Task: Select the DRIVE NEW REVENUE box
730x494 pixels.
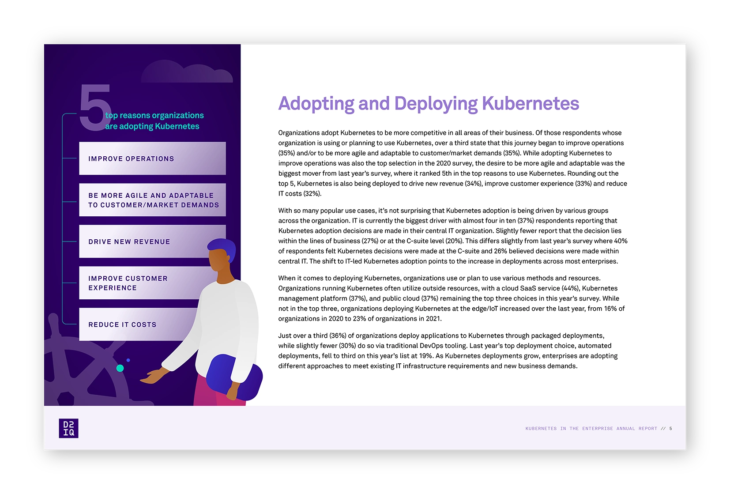Action: click(152, 241)
